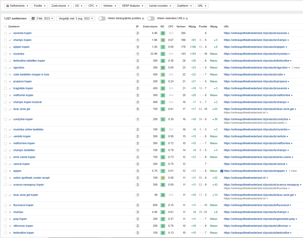
Task: Click the 1 meer link in rigevidon row
Action: (x=296, y=67)
